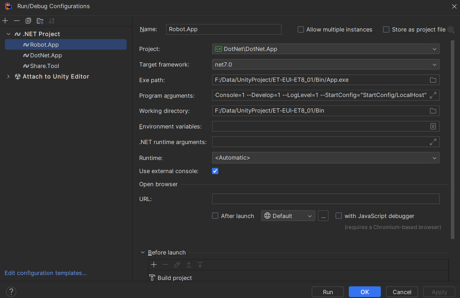460x298 pixels.
Task: Open browser selection ellipsis button
Action: pyautogui.click(x=323, y=216)
